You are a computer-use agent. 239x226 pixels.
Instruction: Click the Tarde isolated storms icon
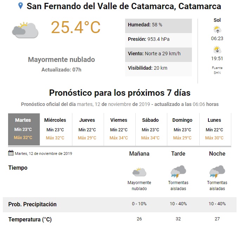[178, 172]
